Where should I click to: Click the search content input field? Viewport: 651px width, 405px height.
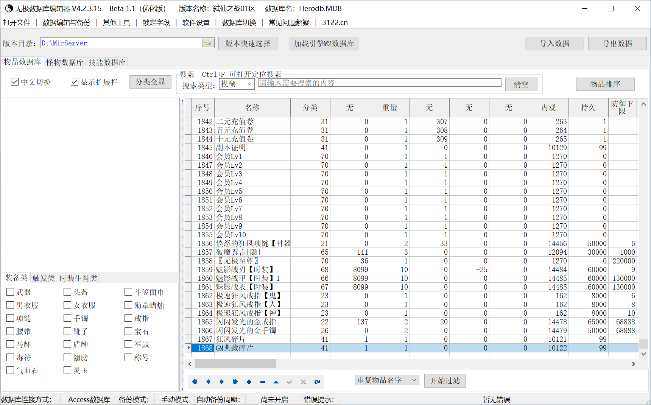380,83
